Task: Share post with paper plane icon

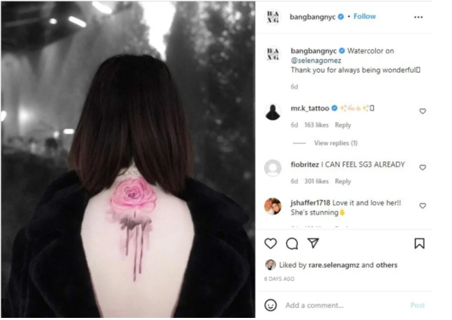Action: click(x=313, y=243)
